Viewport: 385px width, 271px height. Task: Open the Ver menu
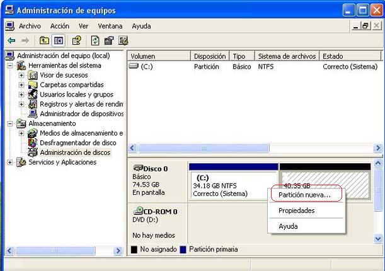click(83, 26)
